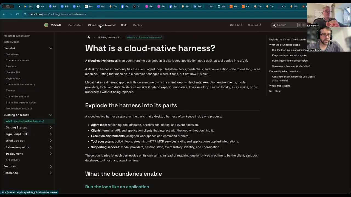This screenshot has width=351, height=197.
Task: Expand the TypeScript SDK chevron
Action: (51, 134)
